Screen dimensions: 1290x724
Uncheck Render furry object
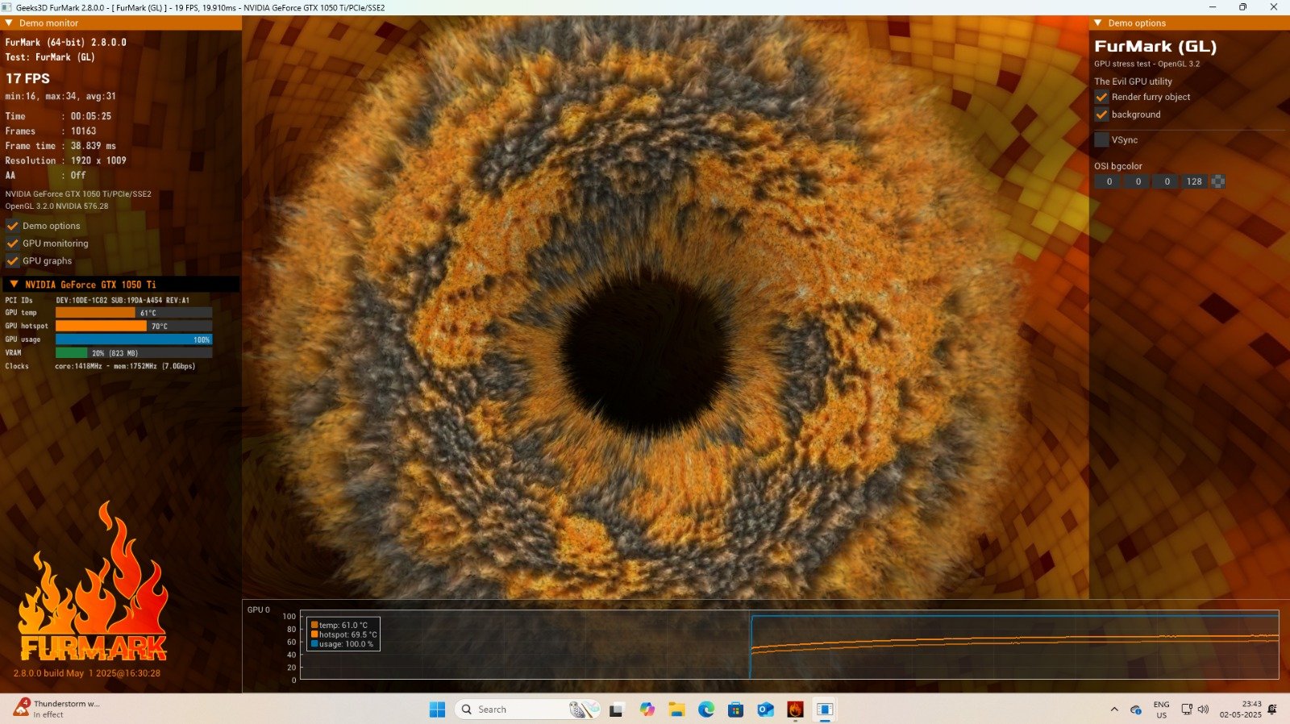point(1101,97)
